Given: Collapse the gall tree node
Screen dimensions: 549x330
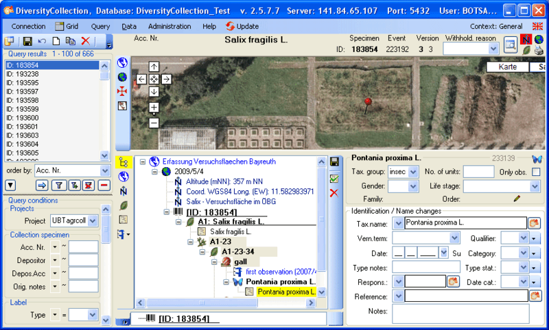Looking at the screenshot, I should [x=213, y=262].
